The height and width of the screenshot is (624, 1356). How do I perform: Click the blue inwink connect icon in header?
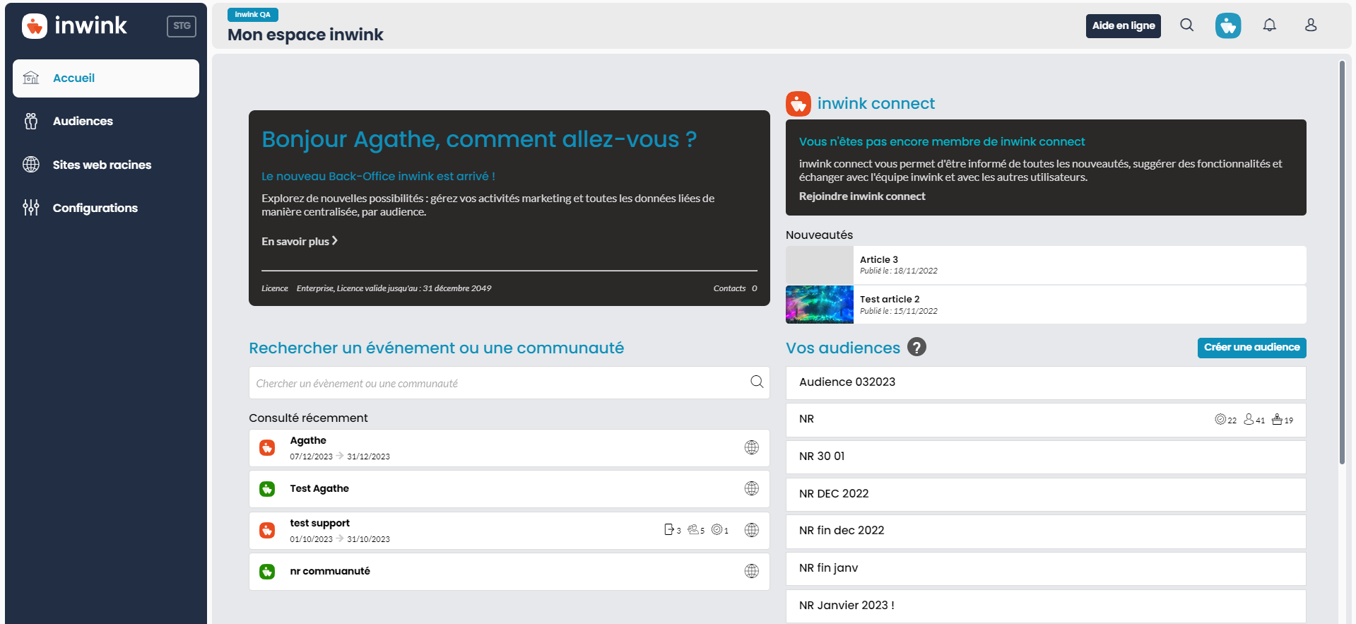pyautogui.click(x=1228, y=25)
